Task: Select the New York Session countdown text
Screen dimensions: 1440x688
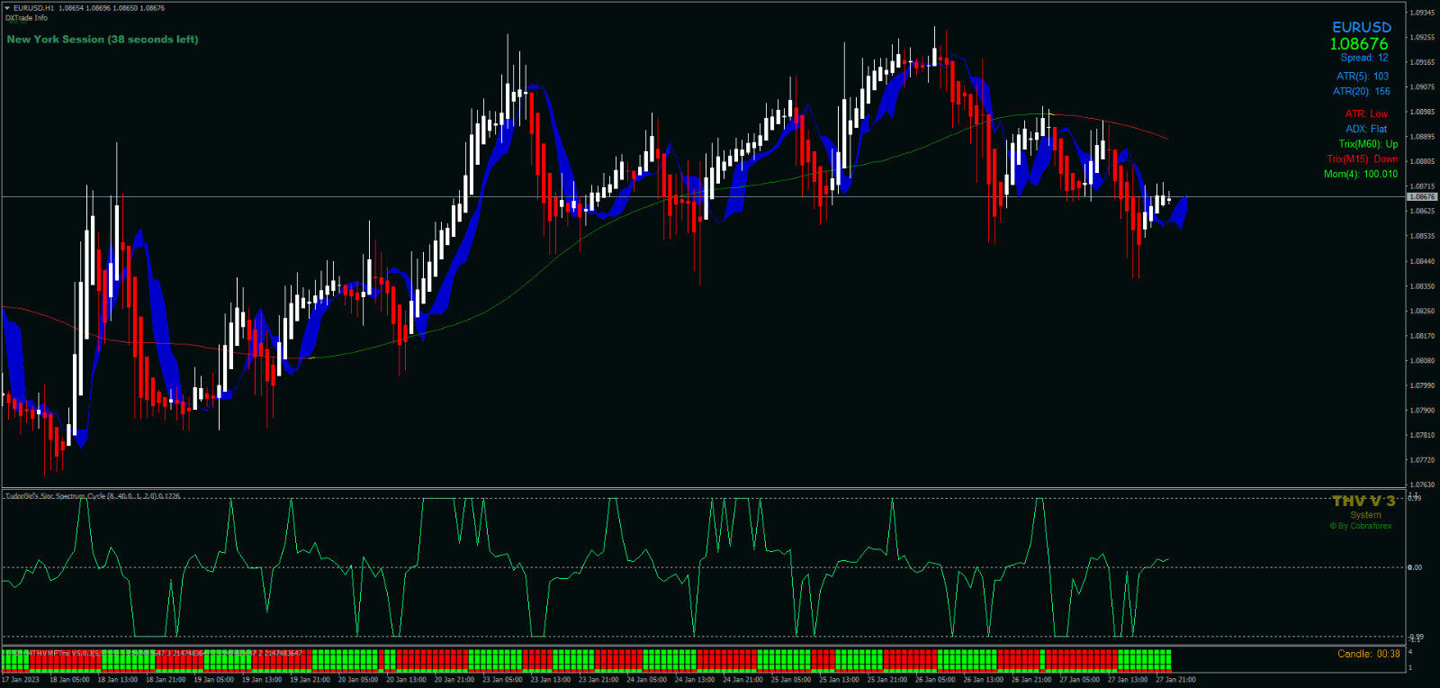Action: pos(103,40)
